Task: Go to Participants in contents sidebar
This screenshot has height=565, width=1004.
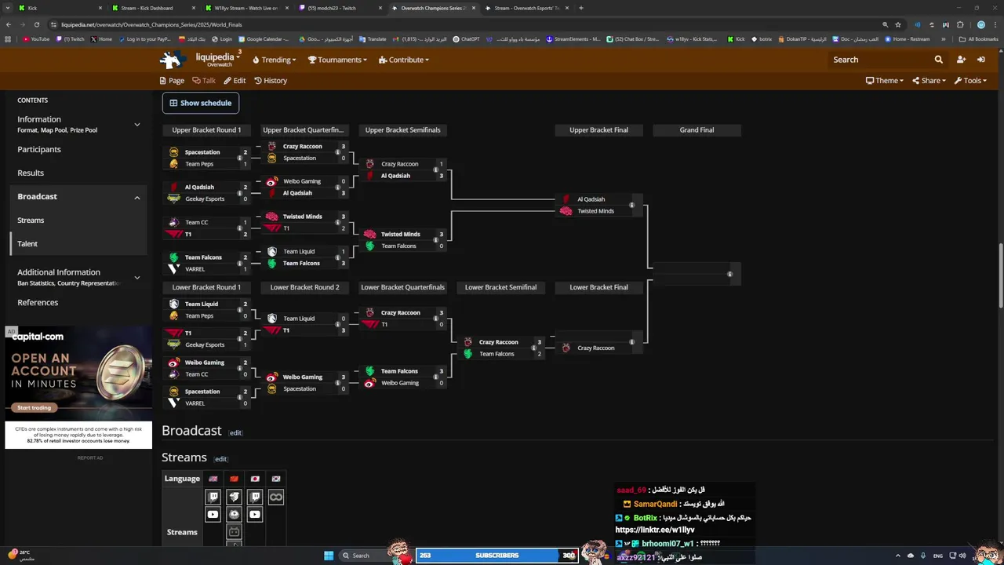Action: pos(39,149)
